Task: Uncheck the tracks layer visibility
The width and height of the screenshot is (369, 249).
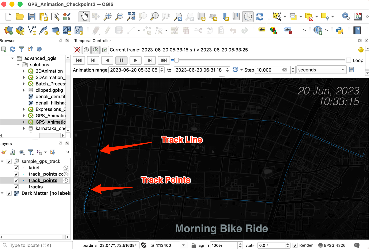Action: 16,187
